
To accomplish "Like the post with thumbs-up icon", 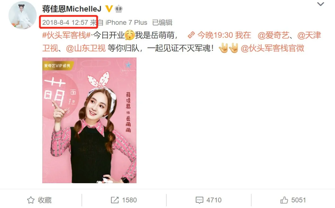I will 284,200.
